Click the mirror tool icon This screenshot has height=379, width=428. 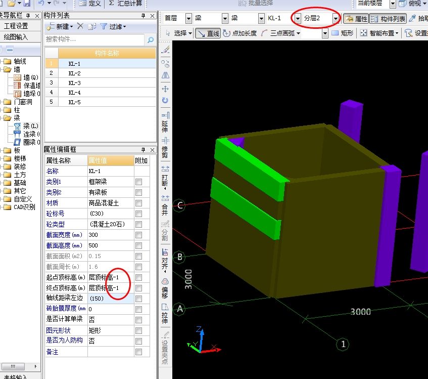pos(165,75)
